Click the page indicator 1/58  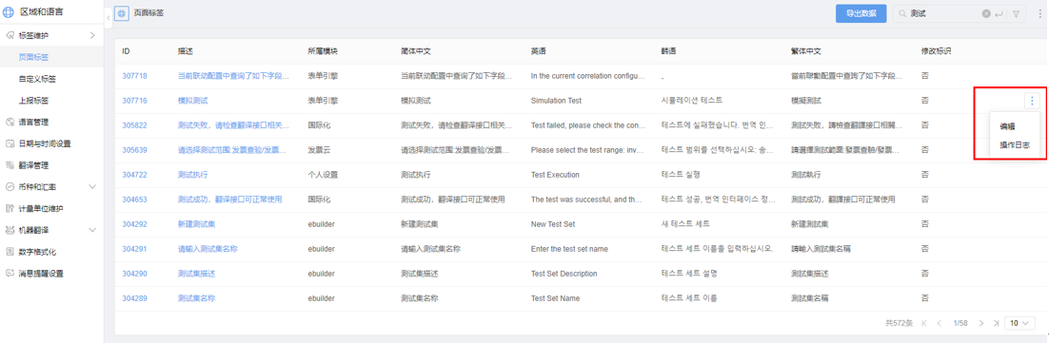960,323
